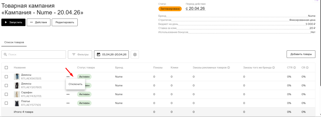Click the Статус товара column header

(x=86, y=68)
